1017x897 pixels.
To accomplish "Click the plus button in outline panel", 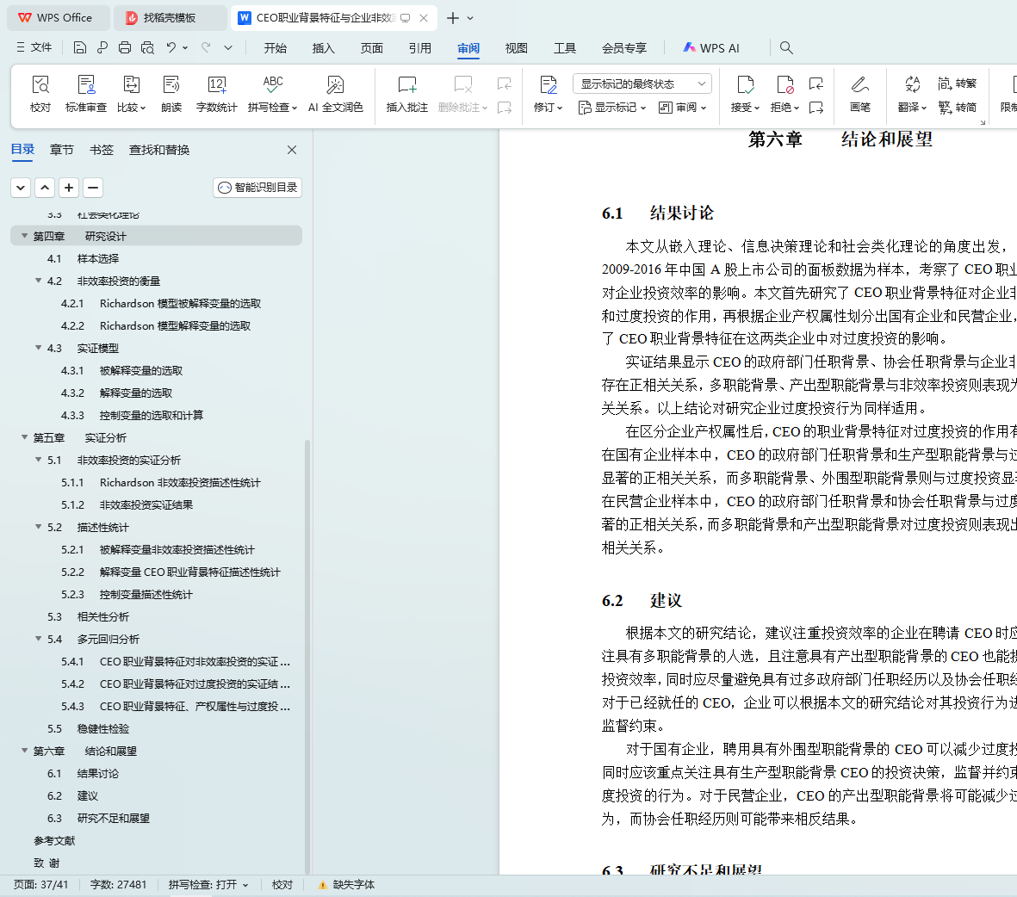I will (x=69, y=188).
